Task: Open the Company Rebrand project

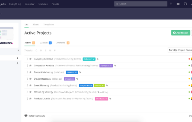Action: (43, 59)
